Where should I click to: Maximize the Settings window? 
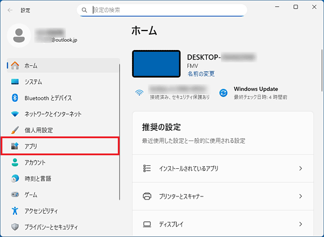tap(296, 7)
